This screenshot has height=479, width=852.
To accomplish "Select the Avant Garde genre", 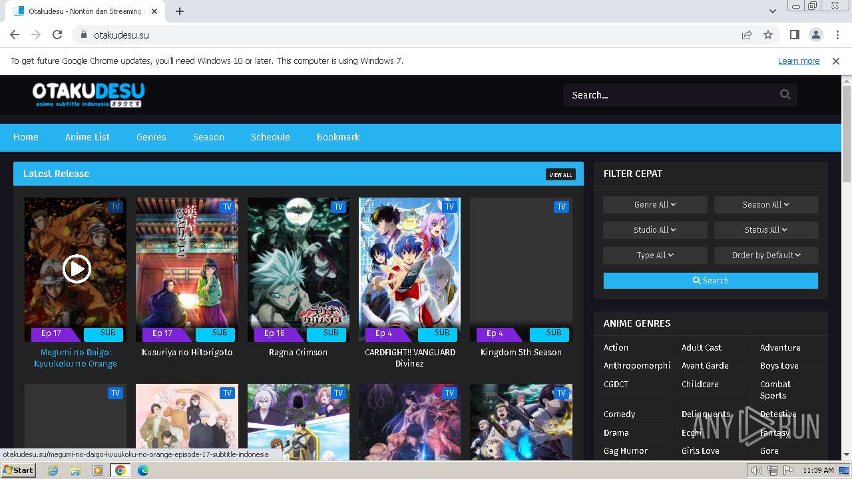I will click(705, 366).
